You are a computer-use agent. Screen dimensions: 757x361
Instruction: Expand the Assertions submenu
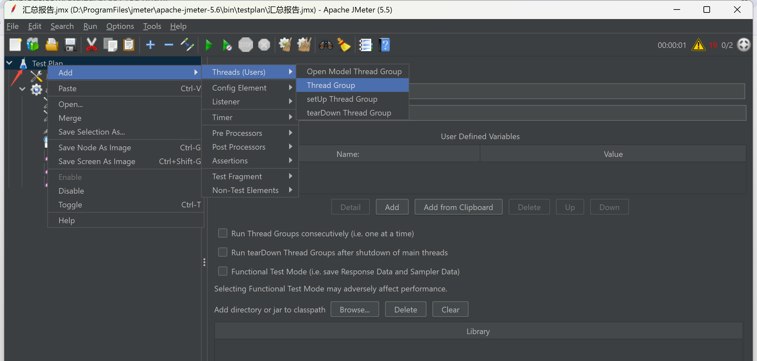click(x=250, y=160)
